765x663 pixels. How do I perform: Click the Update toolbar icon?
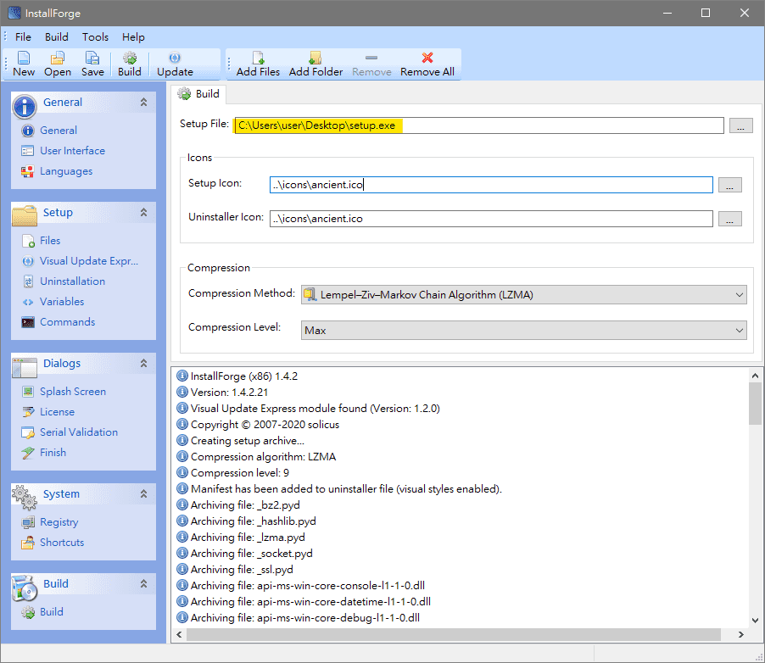[175, 58]
